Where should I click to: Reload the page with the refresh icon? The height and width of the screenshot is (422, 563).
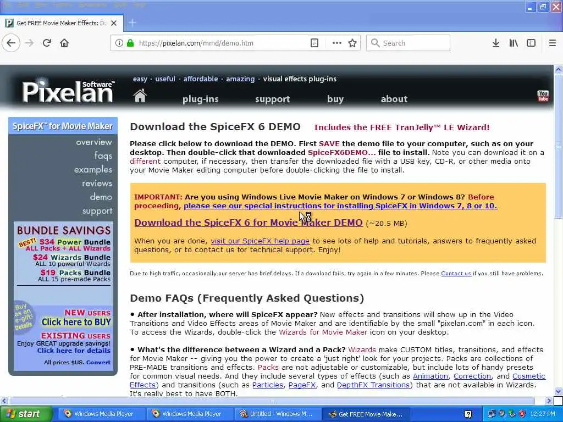(x=47, y=43)
